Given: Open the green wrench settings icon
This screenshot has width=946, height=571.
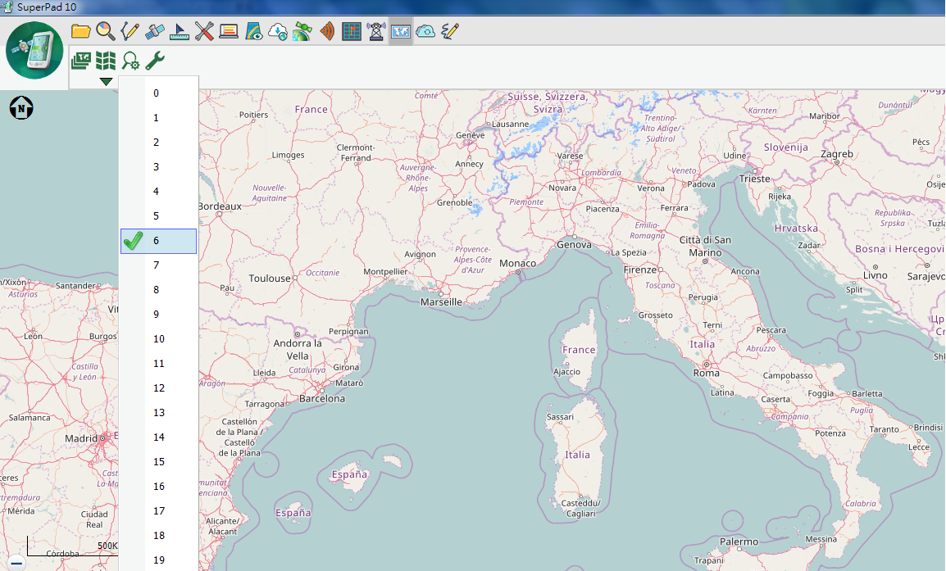Looking at the screenshot, I should tap(155, 61).
